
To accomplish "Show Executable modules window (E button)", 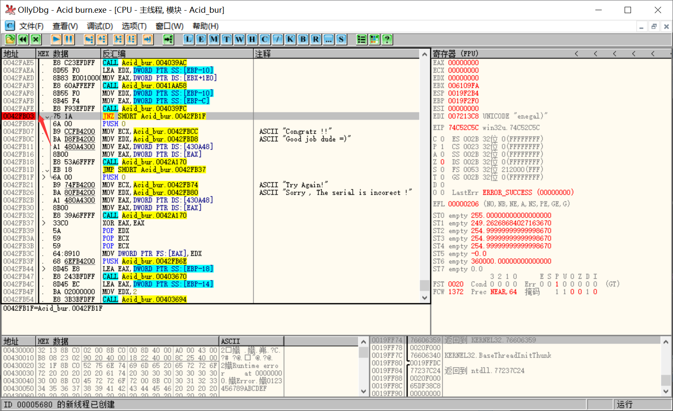I will click(x=201, y=39).
